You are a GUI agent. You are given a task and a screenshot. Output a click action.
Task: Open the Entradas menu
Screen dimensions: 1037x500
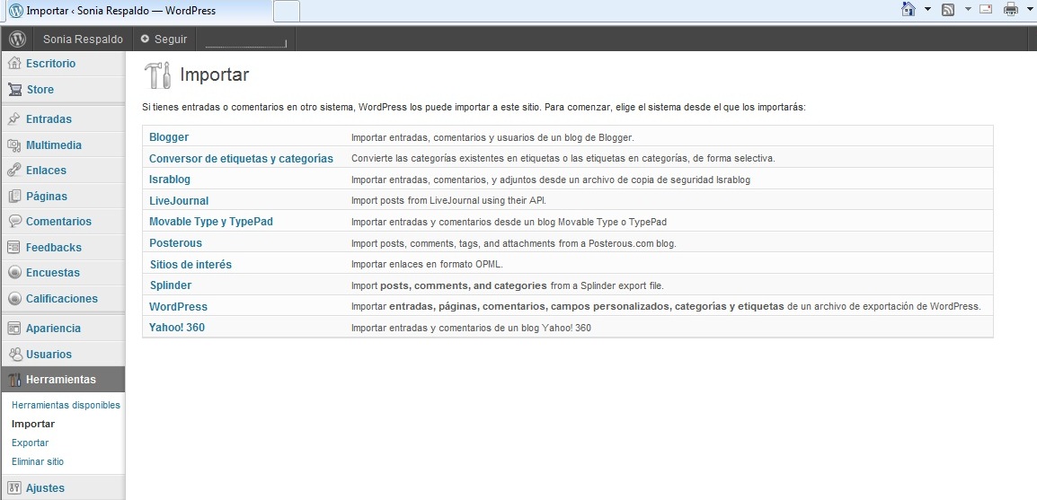click(x=49, y=119)
